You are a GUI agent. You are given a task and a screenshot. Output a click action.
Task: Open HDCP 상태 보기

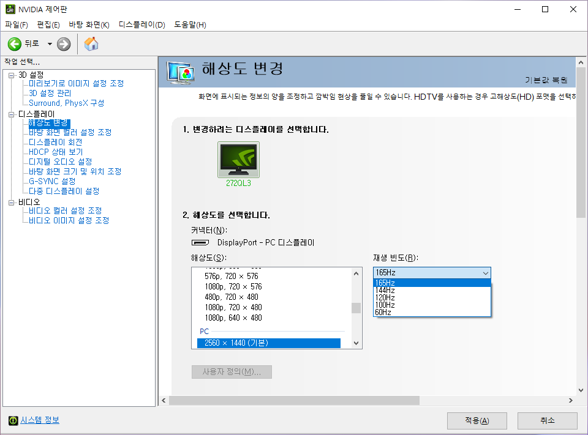pos(56,152)
